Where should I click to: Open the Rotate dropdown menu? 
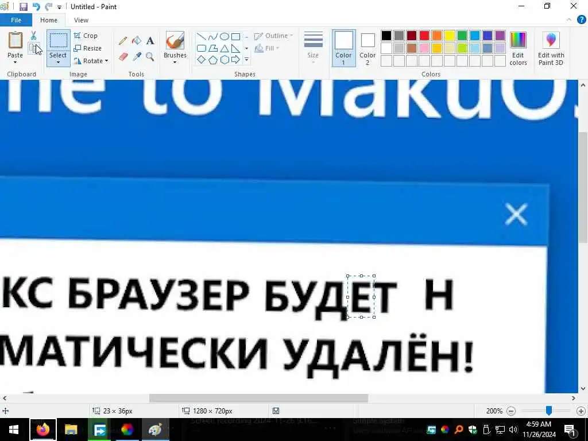pyautogui.click(x=91, y=61)
